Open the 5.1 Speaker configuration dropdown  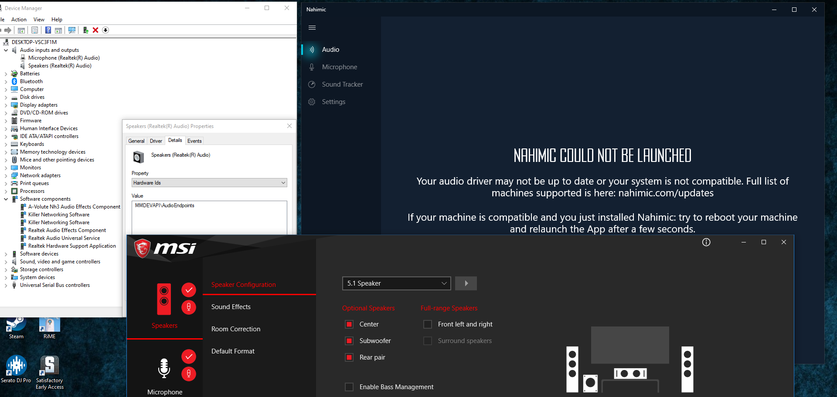pos(397,283)
